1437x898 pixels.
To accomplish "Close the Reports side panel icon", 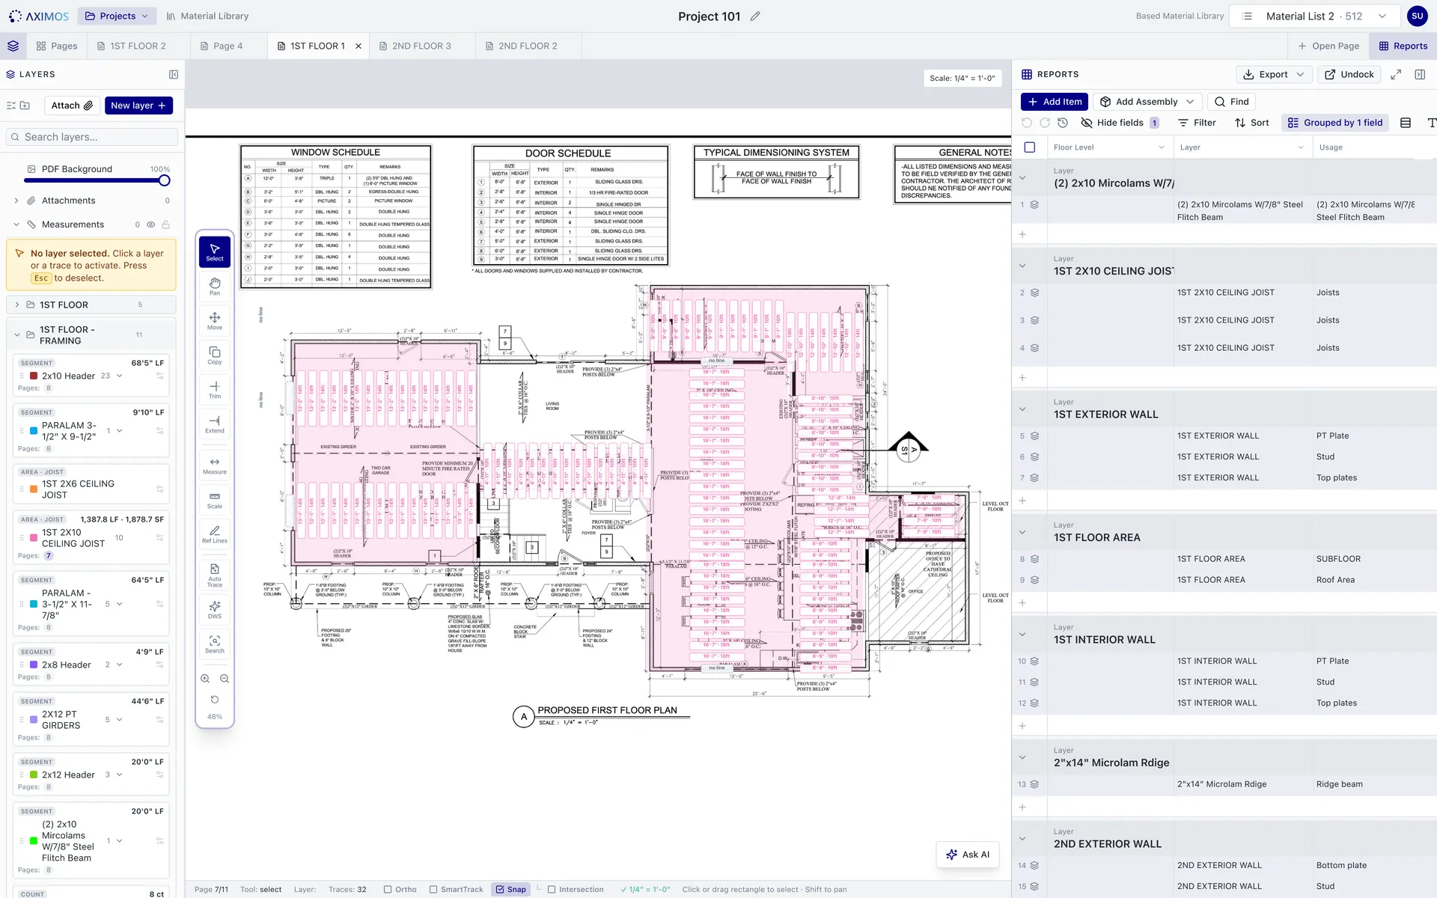I will click(x=1420, y=74).
